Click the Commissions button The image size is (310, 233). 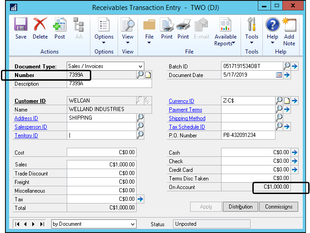coord(279,207)
